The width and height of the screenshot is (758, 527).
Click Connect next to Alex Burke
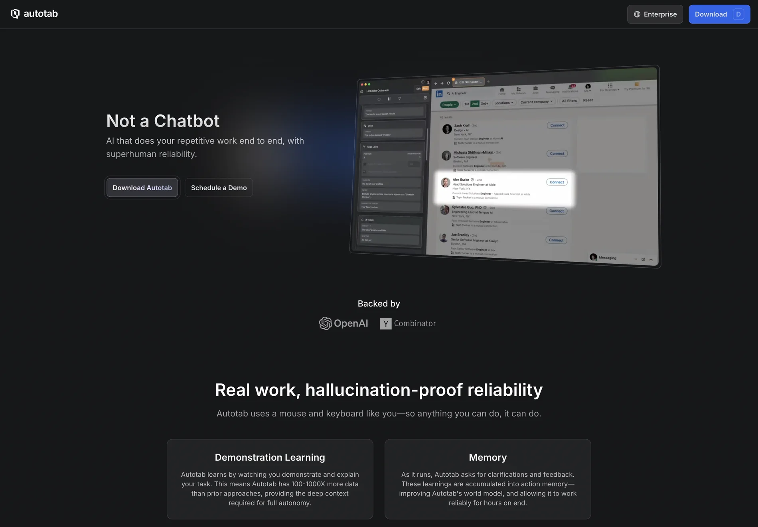(x=557, y=182)
